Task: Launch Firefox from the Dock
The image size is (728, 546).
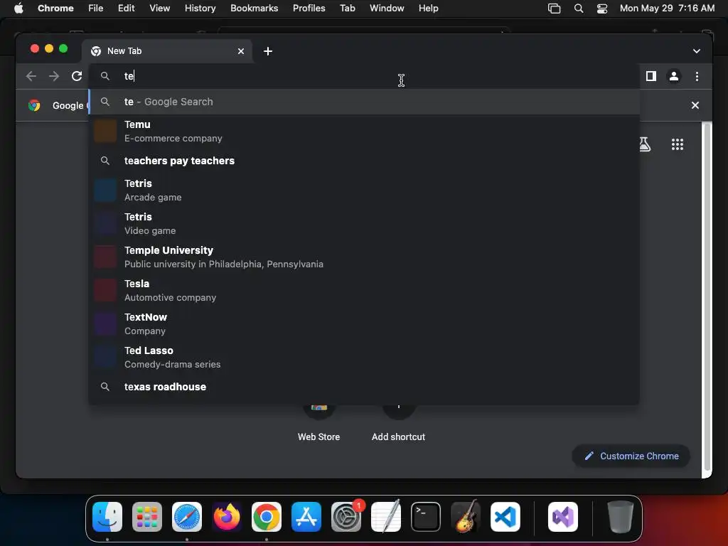Action: pyautogui.click(x=227, y=517)
